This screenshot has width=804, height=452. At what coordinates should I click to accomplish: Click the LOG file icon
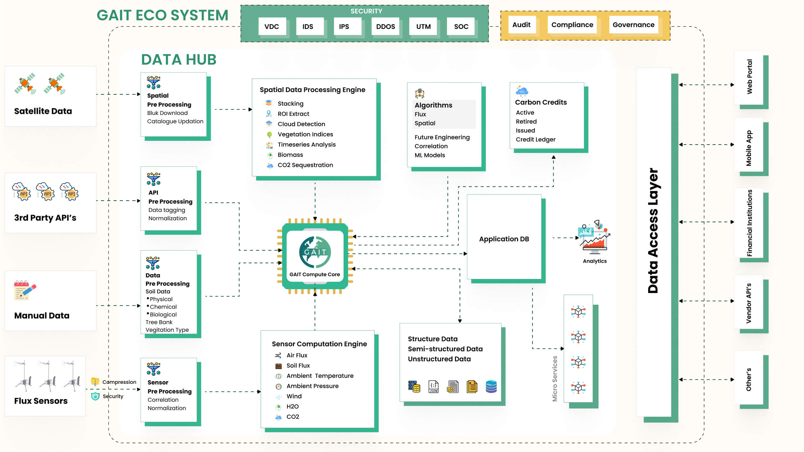click(x=453, y=386)
